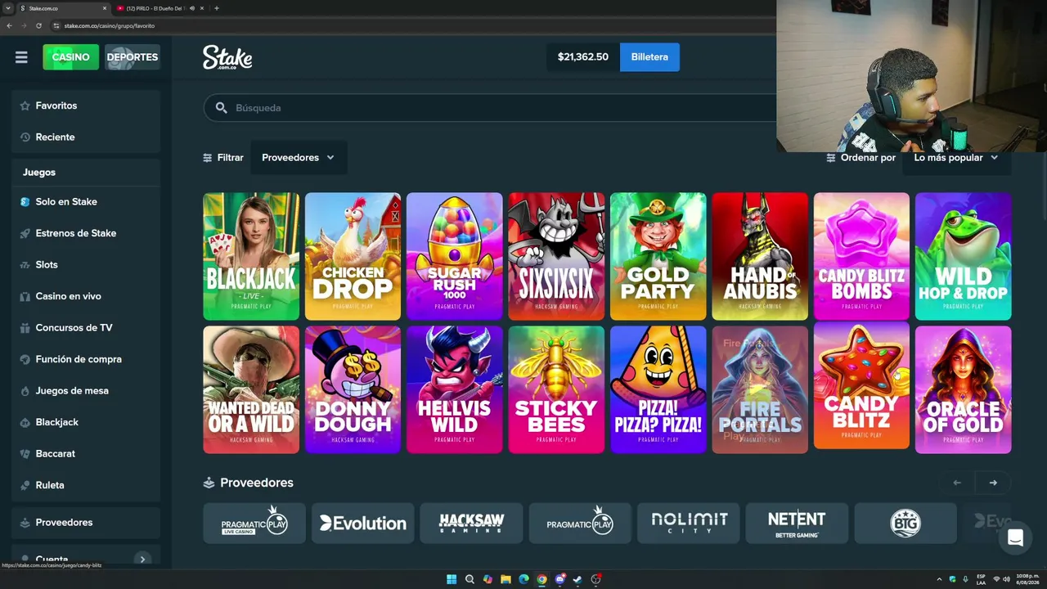The height and width of the screenshot is (589, 1047).
Task: Open Wild Hop & Drop game
Action: coord(964,256)
